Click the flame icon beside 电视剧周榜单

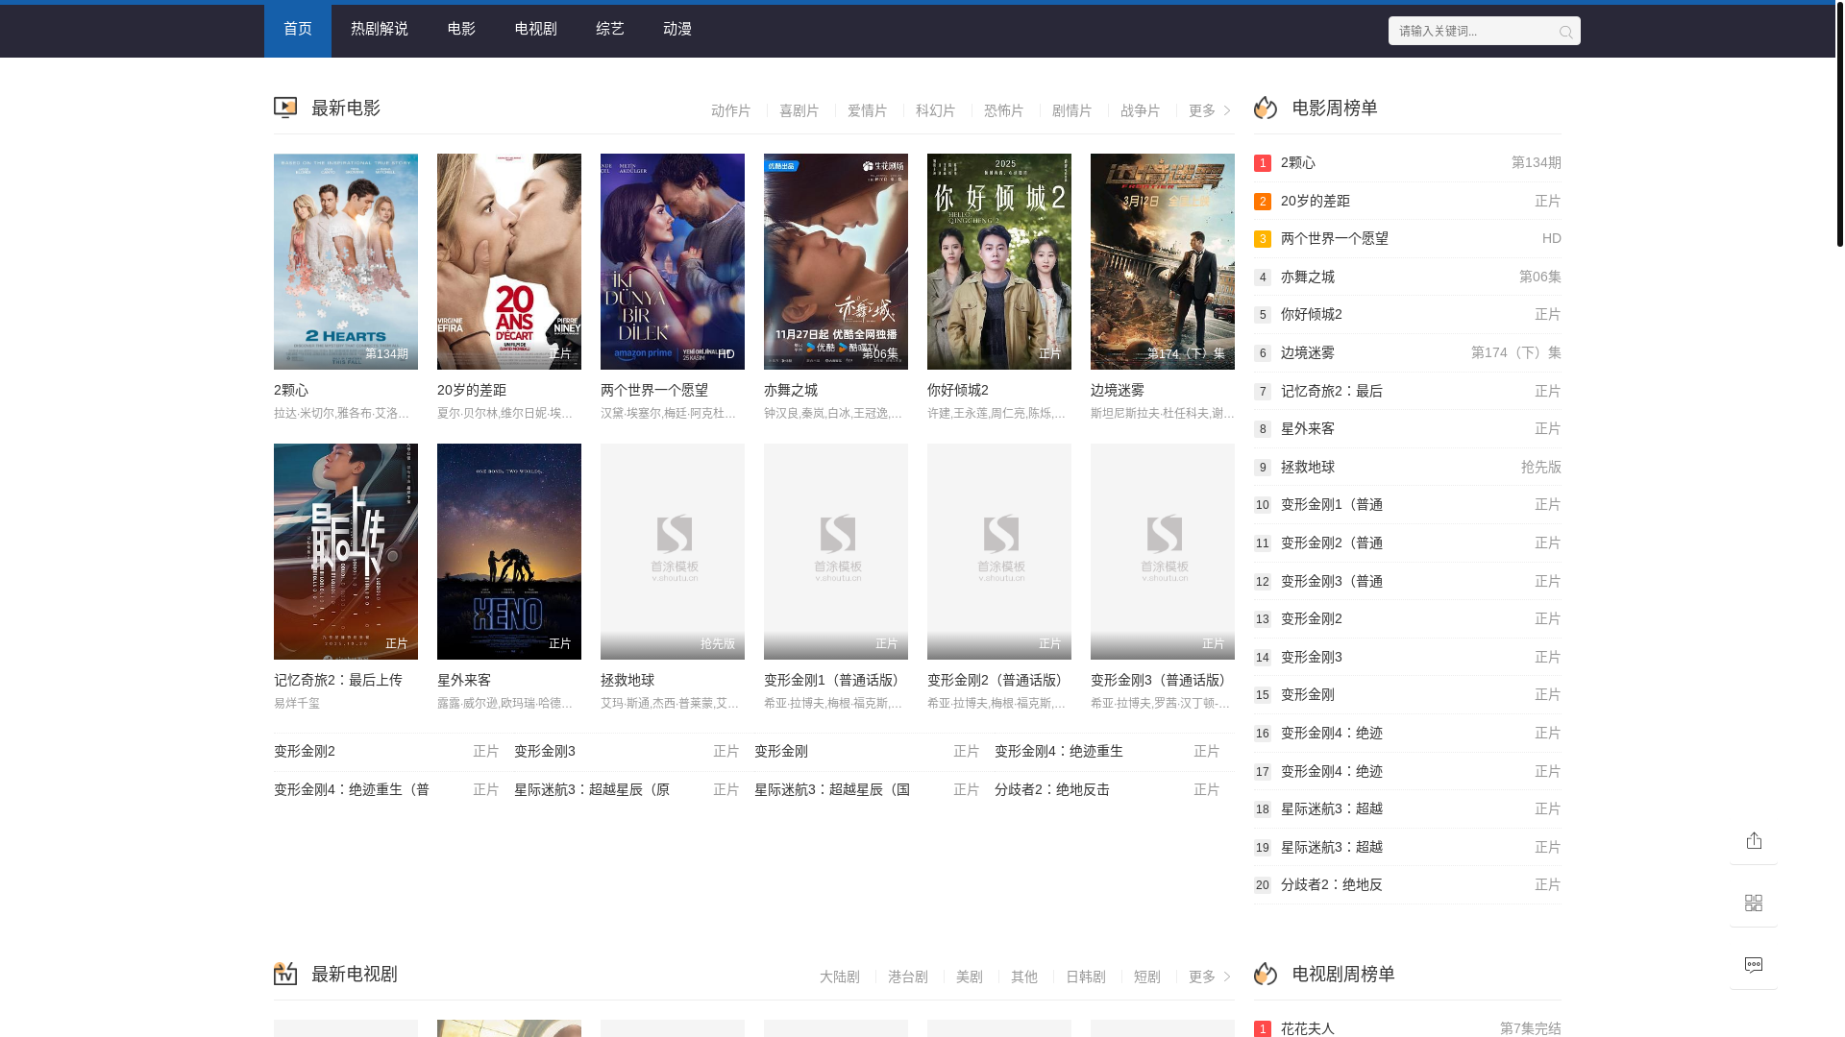click(1266, 974)
